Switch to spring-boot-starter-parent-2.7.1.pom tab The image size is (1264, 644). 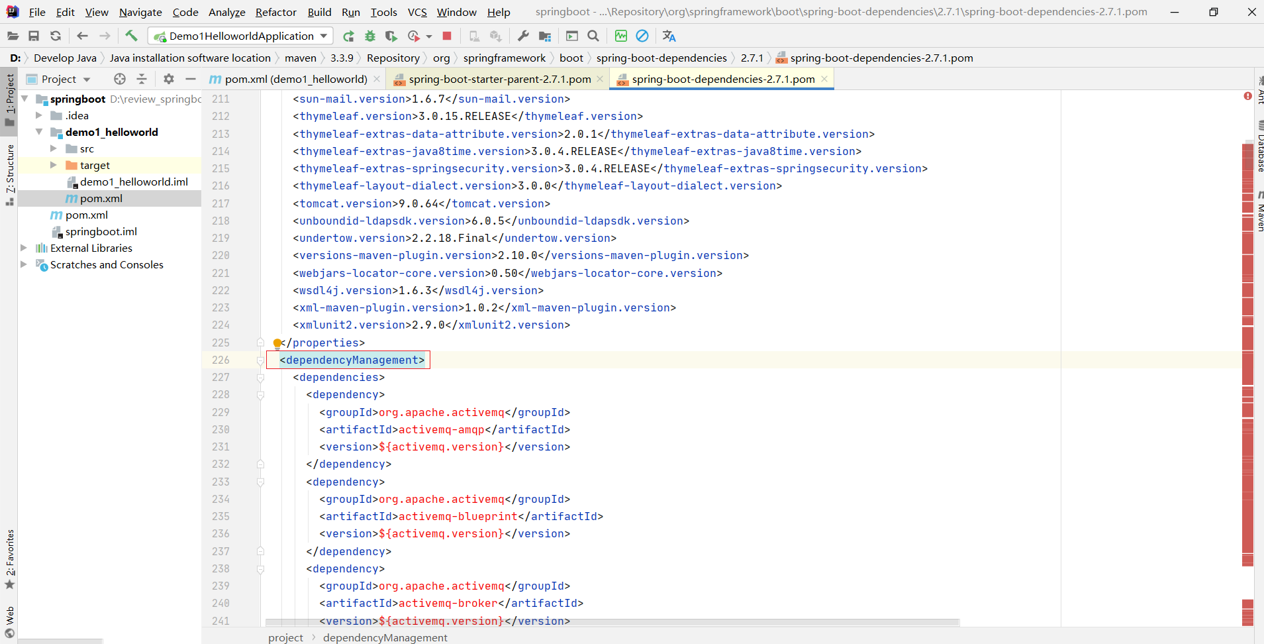pos(499,79)
